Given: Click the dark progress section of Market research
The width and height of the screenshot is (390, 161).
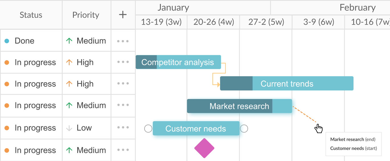Looking at the screenshot, I should [229, 106].
